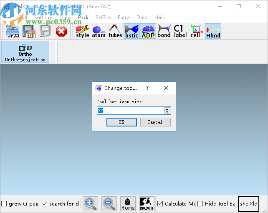
Task: Click the dialog help question mark
Action: [147, 88]
